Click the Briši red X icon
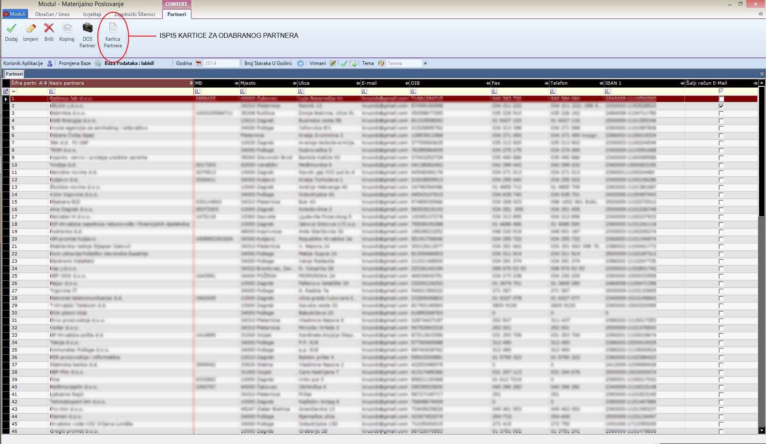 tap(49, 28)
